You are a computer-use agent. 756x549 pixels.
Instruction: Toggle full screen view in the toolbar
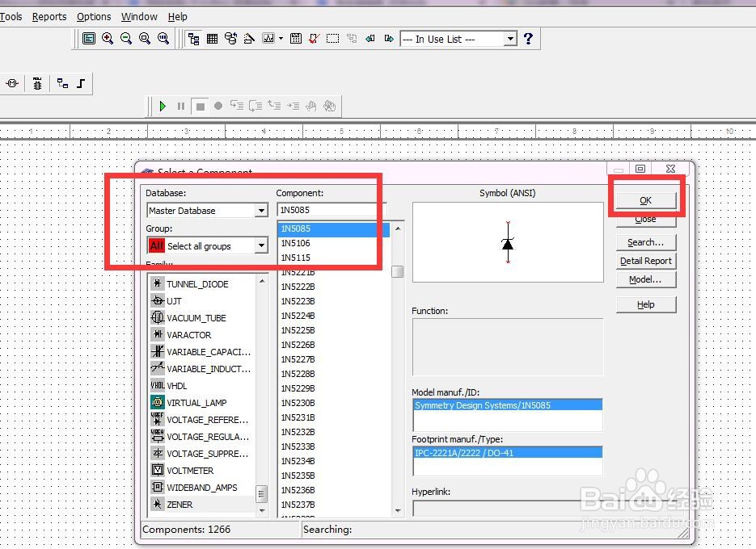click(89, 39)
